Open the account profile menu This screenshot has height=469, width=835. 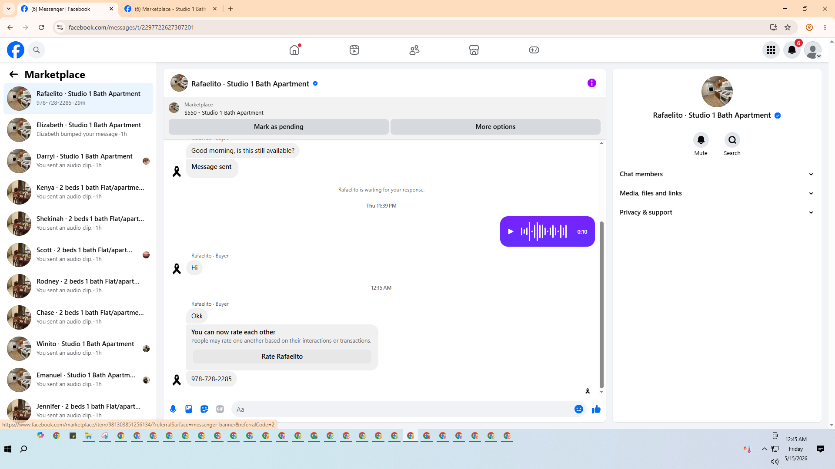point(813,50)
